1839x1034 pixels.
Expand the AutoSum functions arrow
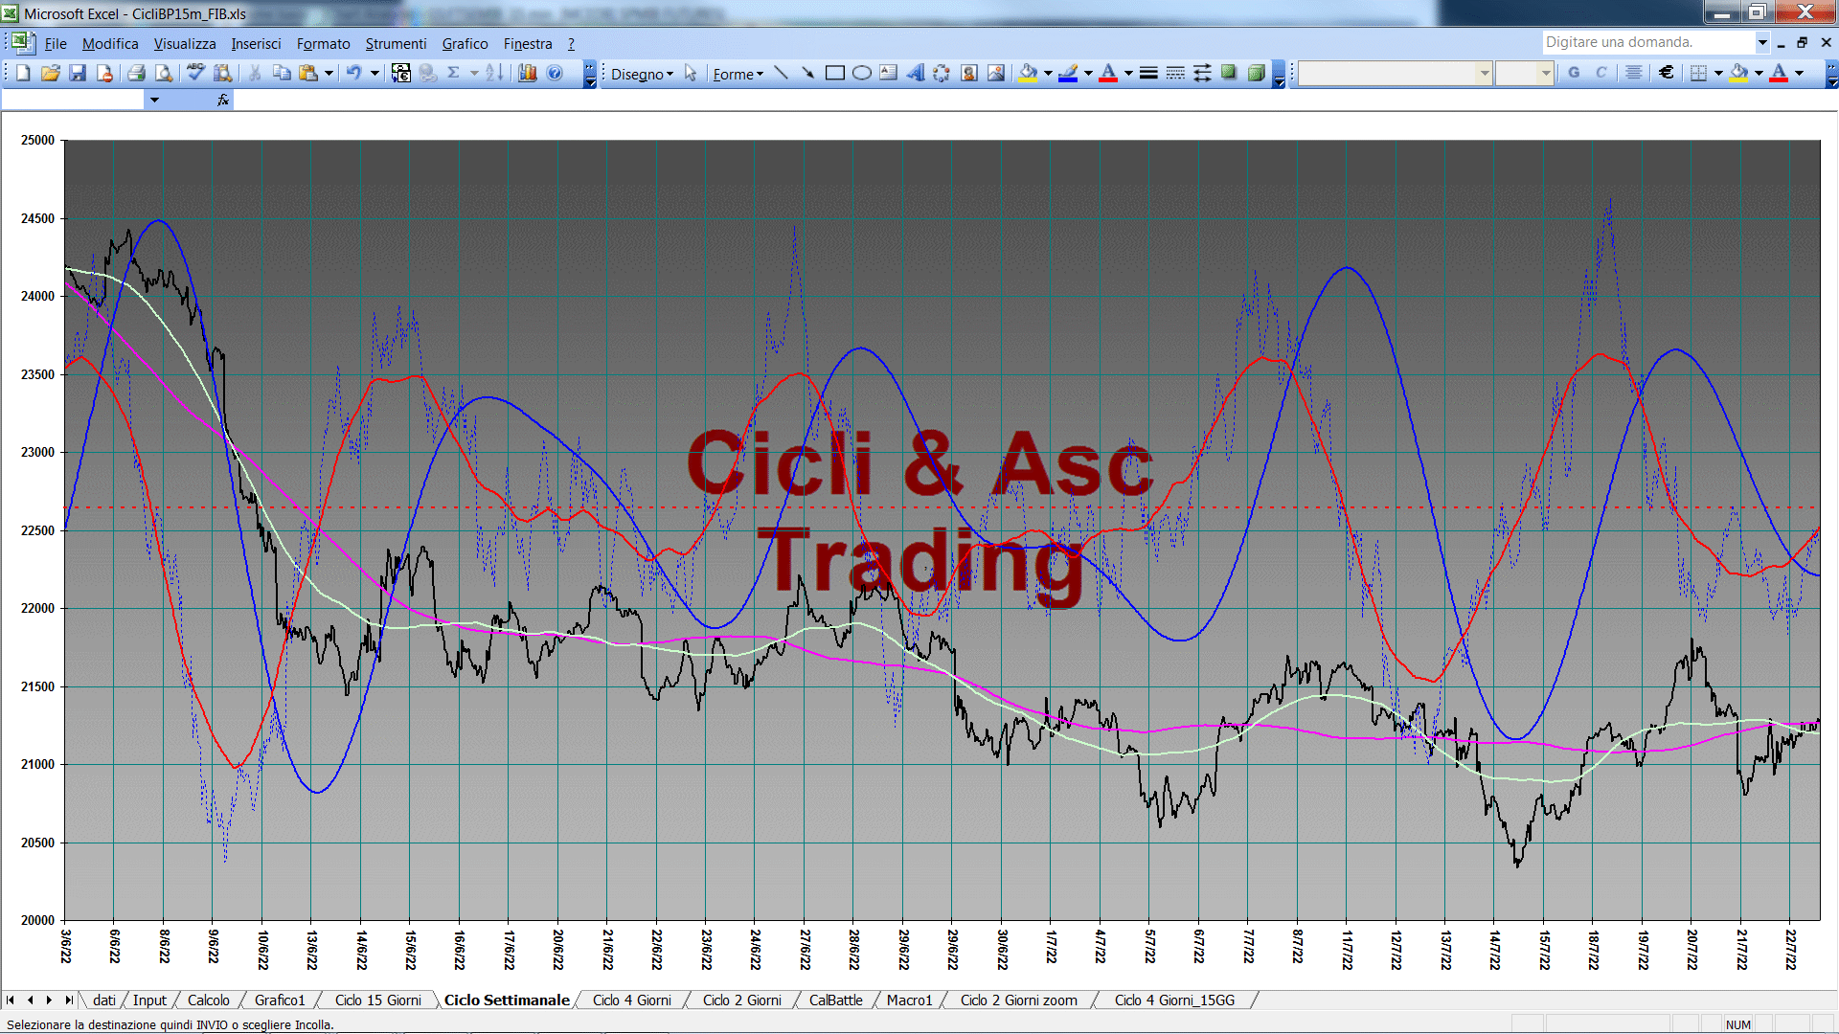(x=474, y=73)
